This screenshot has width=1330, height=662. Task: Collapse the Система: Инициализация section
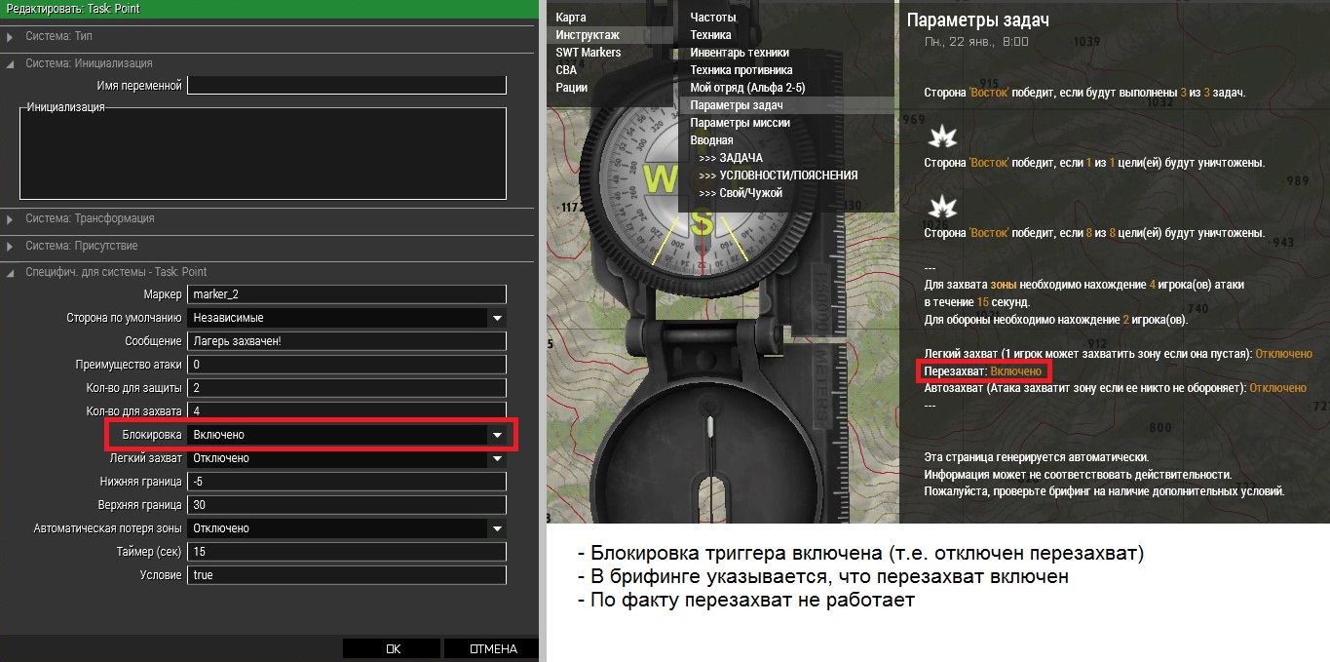11,63
